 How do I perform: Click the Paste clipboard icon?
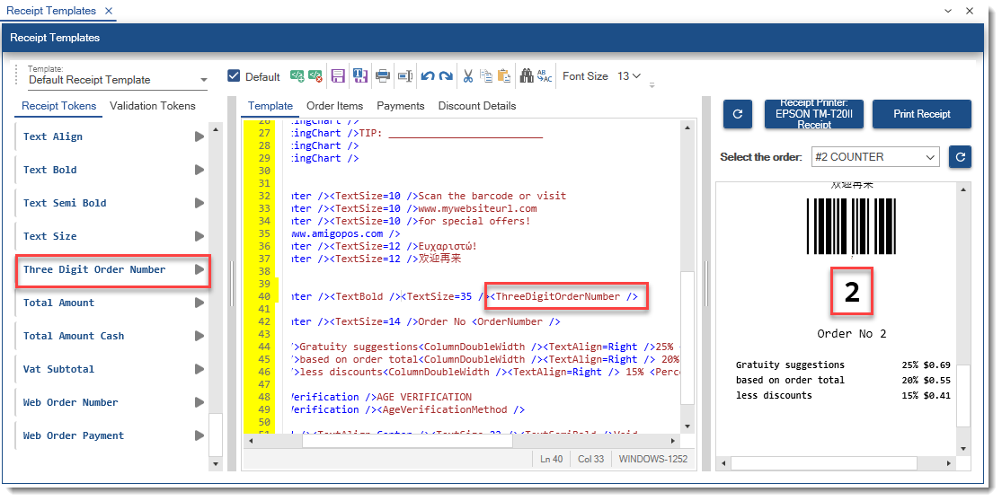pyautogui.click(x=504, y=76)
